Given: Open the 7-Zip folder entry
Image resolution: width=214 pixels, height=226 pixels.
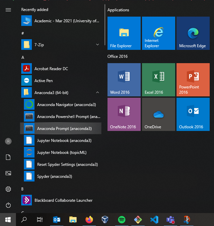Looking at the screenshot, I should tap(61, 45).
